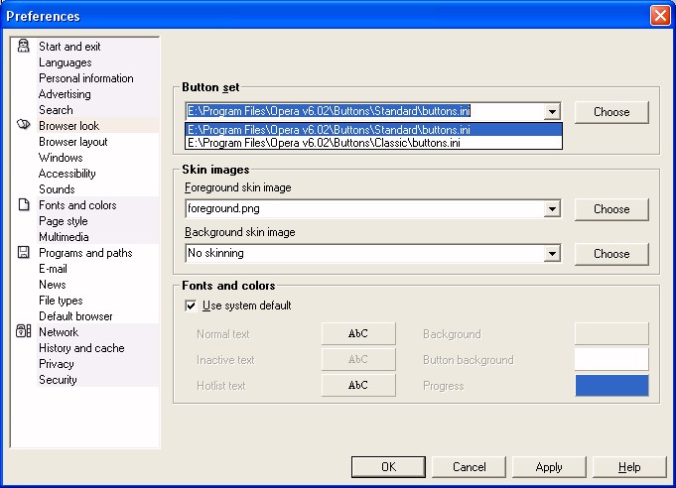
Task: Uncheck Use system default checkbox
Action: coord(192,305)
